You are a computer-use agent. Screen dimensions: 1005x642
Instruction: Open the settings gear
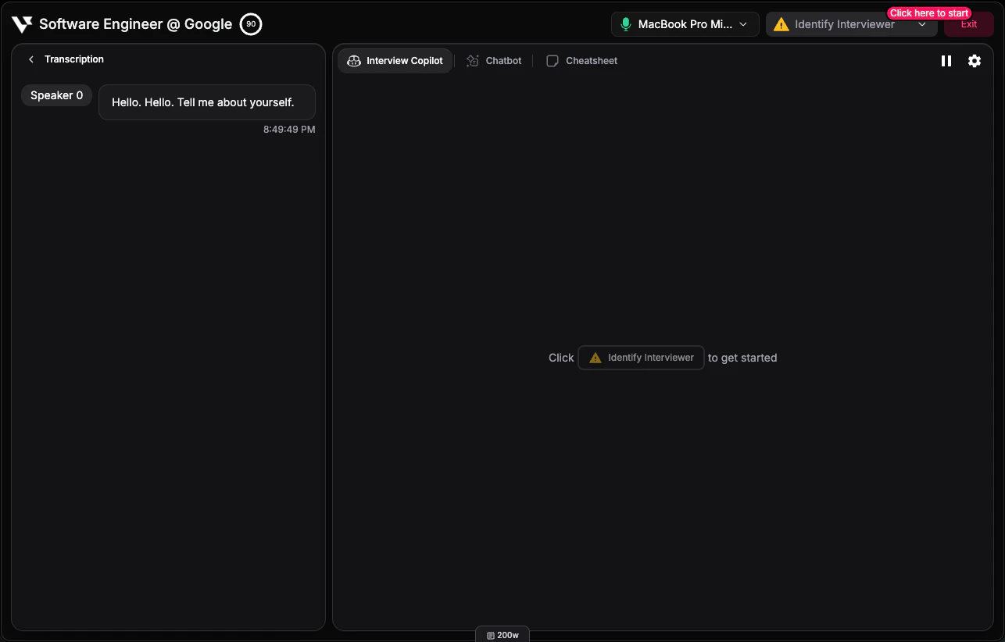(x=974, y=60)
